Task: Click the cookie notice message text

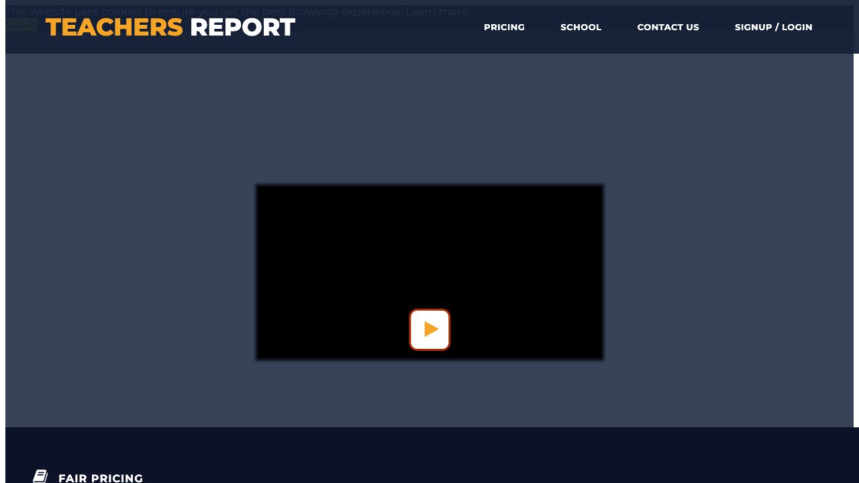Action: coord(201,11)
